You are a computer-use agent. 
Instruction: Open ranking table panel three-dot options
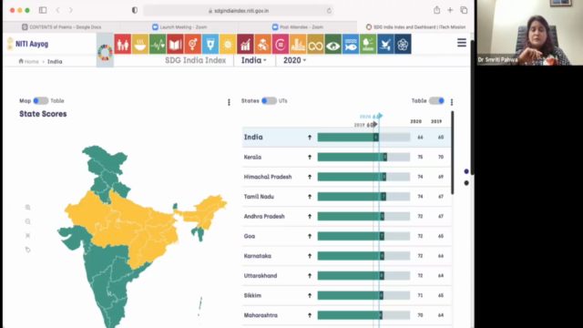coord(452,102)
